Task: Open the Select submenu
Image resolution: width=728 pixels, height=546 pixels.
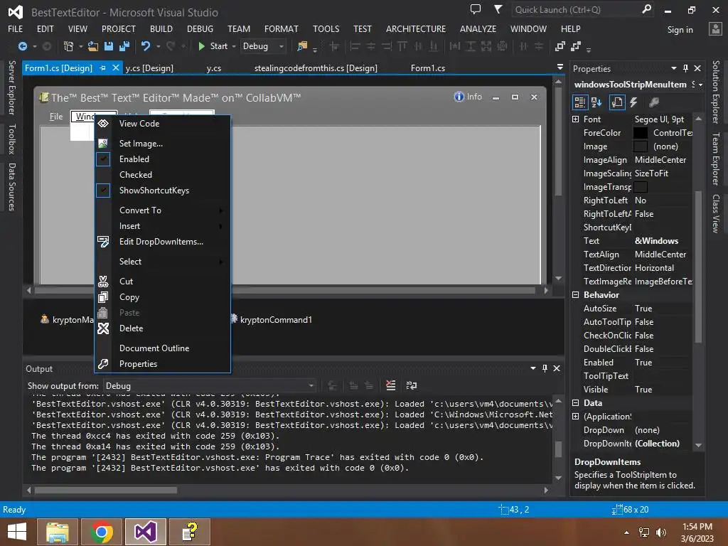Action: click(163, 262)
